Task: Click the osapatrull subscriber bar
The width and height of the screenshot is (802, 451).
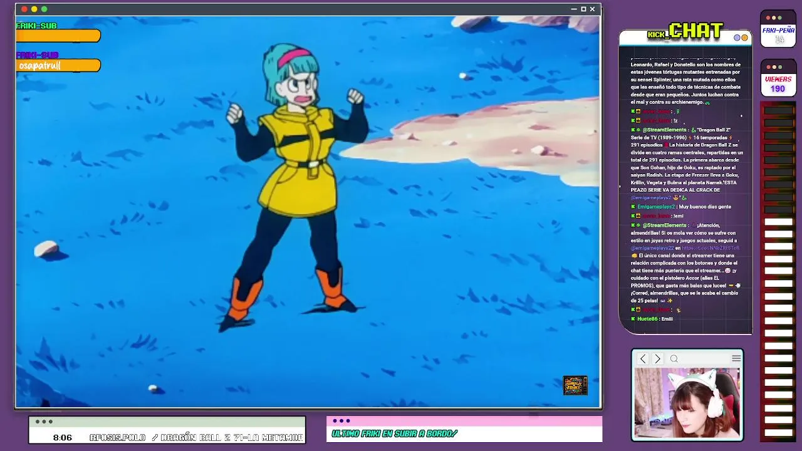Action: click(x=58, y=65)
